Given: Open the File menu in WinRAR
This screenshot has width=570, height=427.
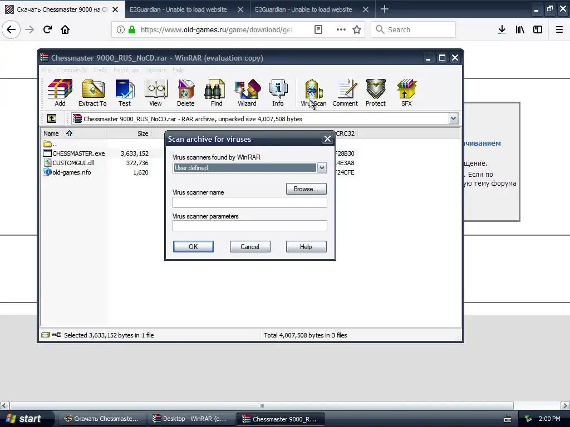Looking at the screenshot, I should 47,69.
